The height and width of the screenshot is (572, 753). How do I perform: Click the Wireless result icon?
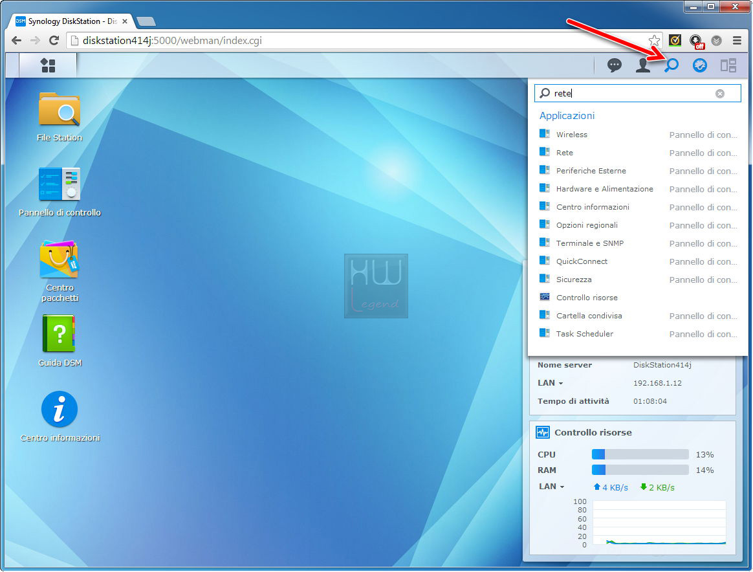click(545, 133)
